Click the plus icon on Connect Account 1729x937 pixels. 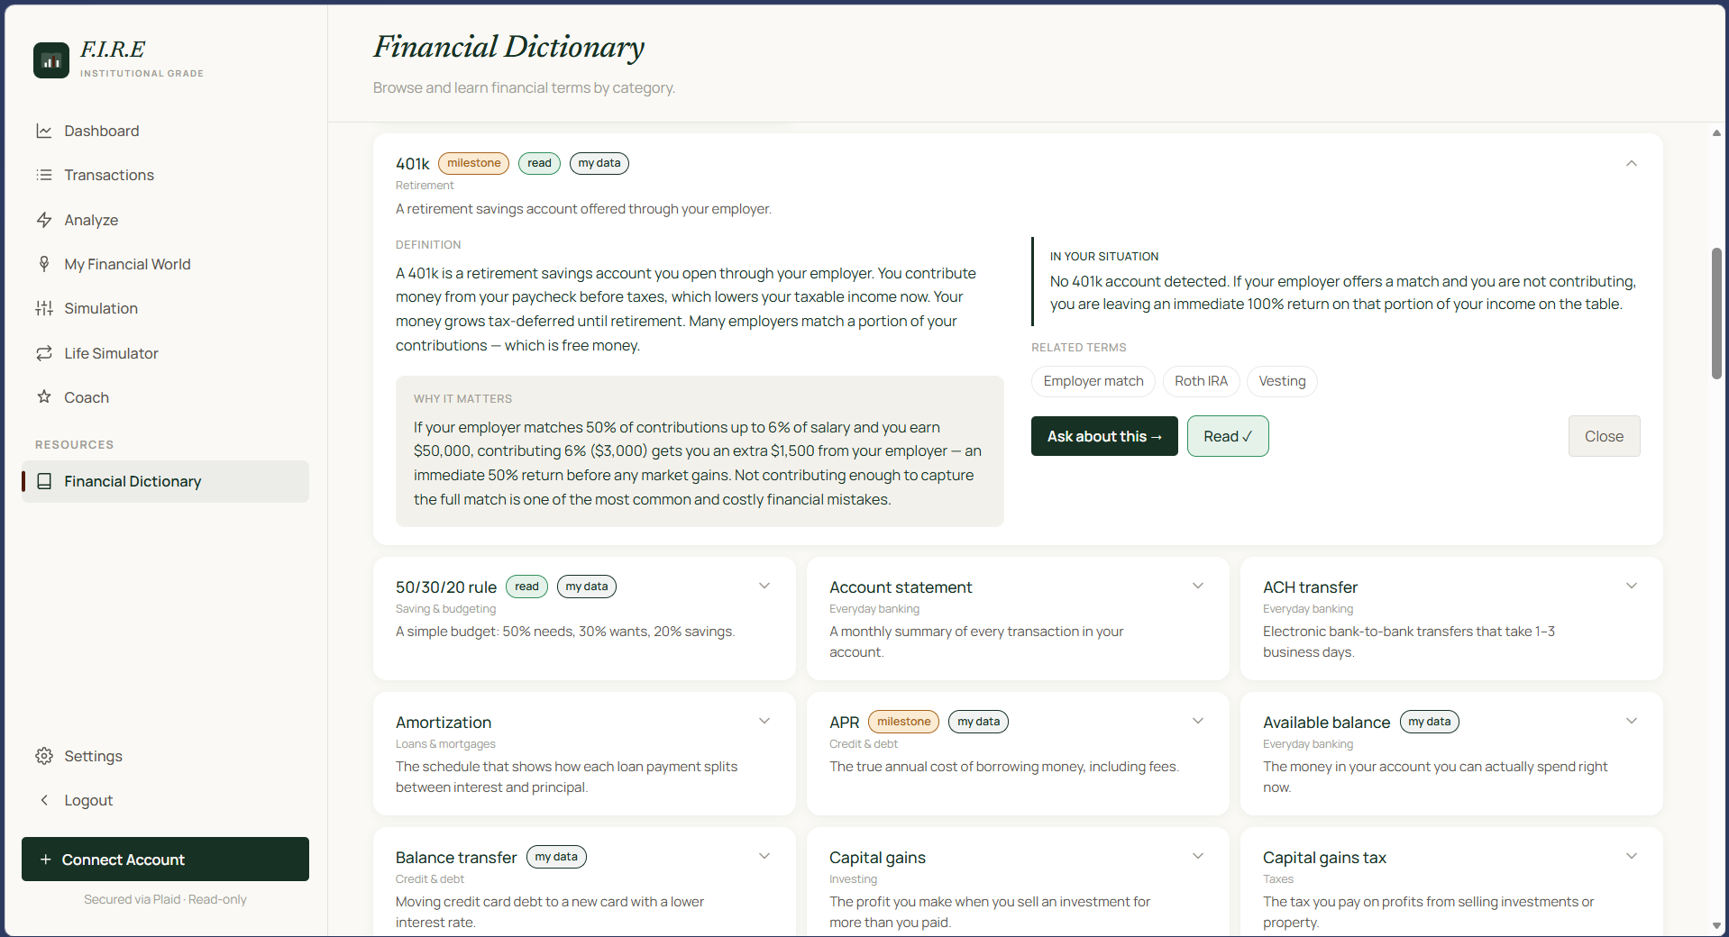click(x=46, y=860)
